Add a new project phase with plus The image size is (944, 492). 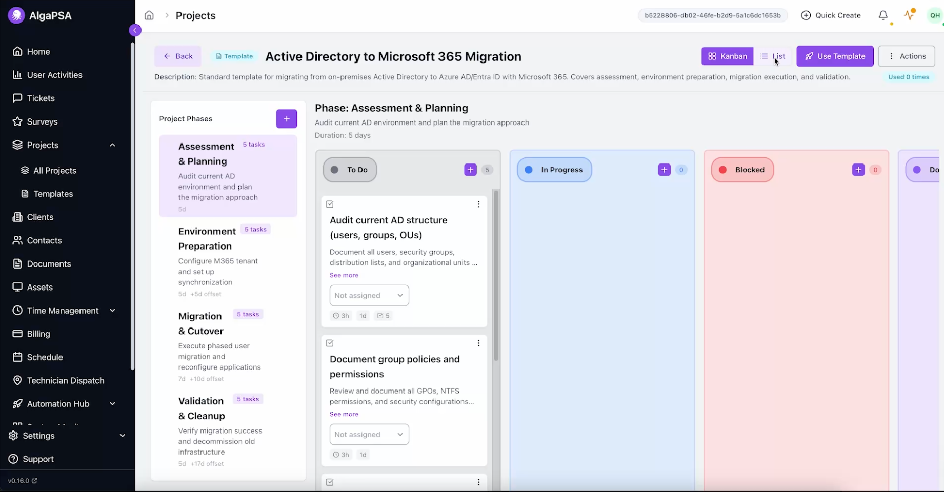pyautogui.click(x=286, y=119)
